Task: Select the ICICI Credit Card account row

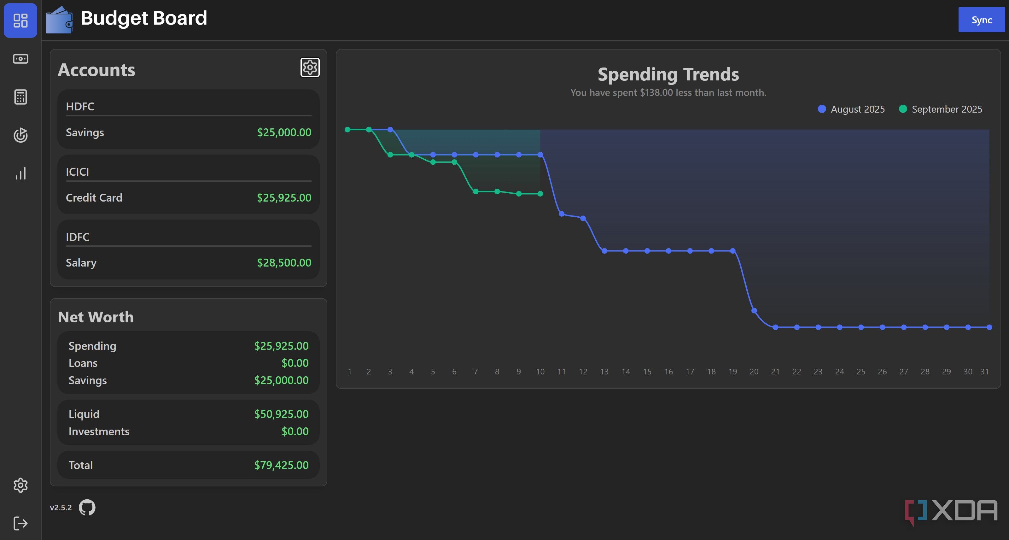Action: 189,197
